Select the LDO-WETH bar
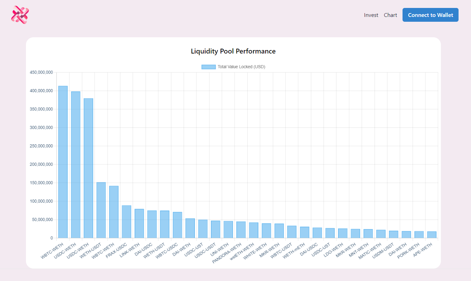This screenshot has height=281, width=471. (x=343, y=233)
